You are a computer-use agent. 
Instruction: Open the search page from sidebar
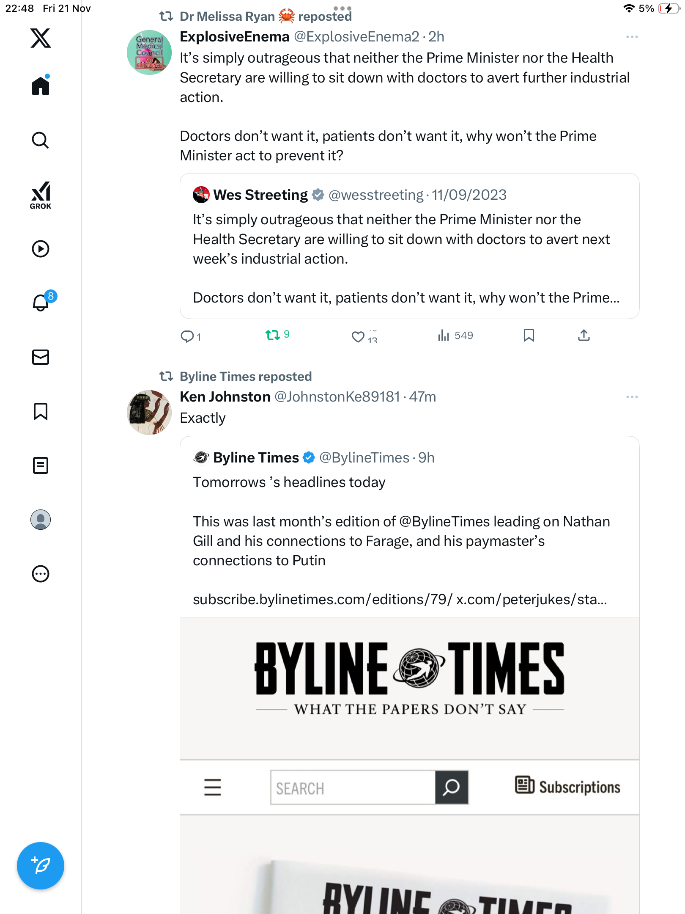[41, 140]
